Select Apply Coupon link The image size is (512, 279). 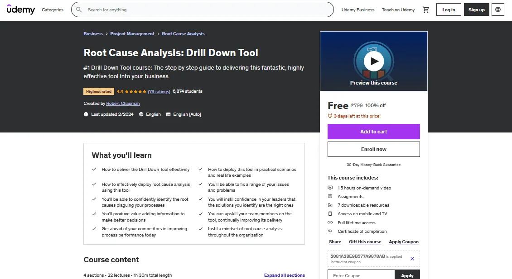(404, 242)
